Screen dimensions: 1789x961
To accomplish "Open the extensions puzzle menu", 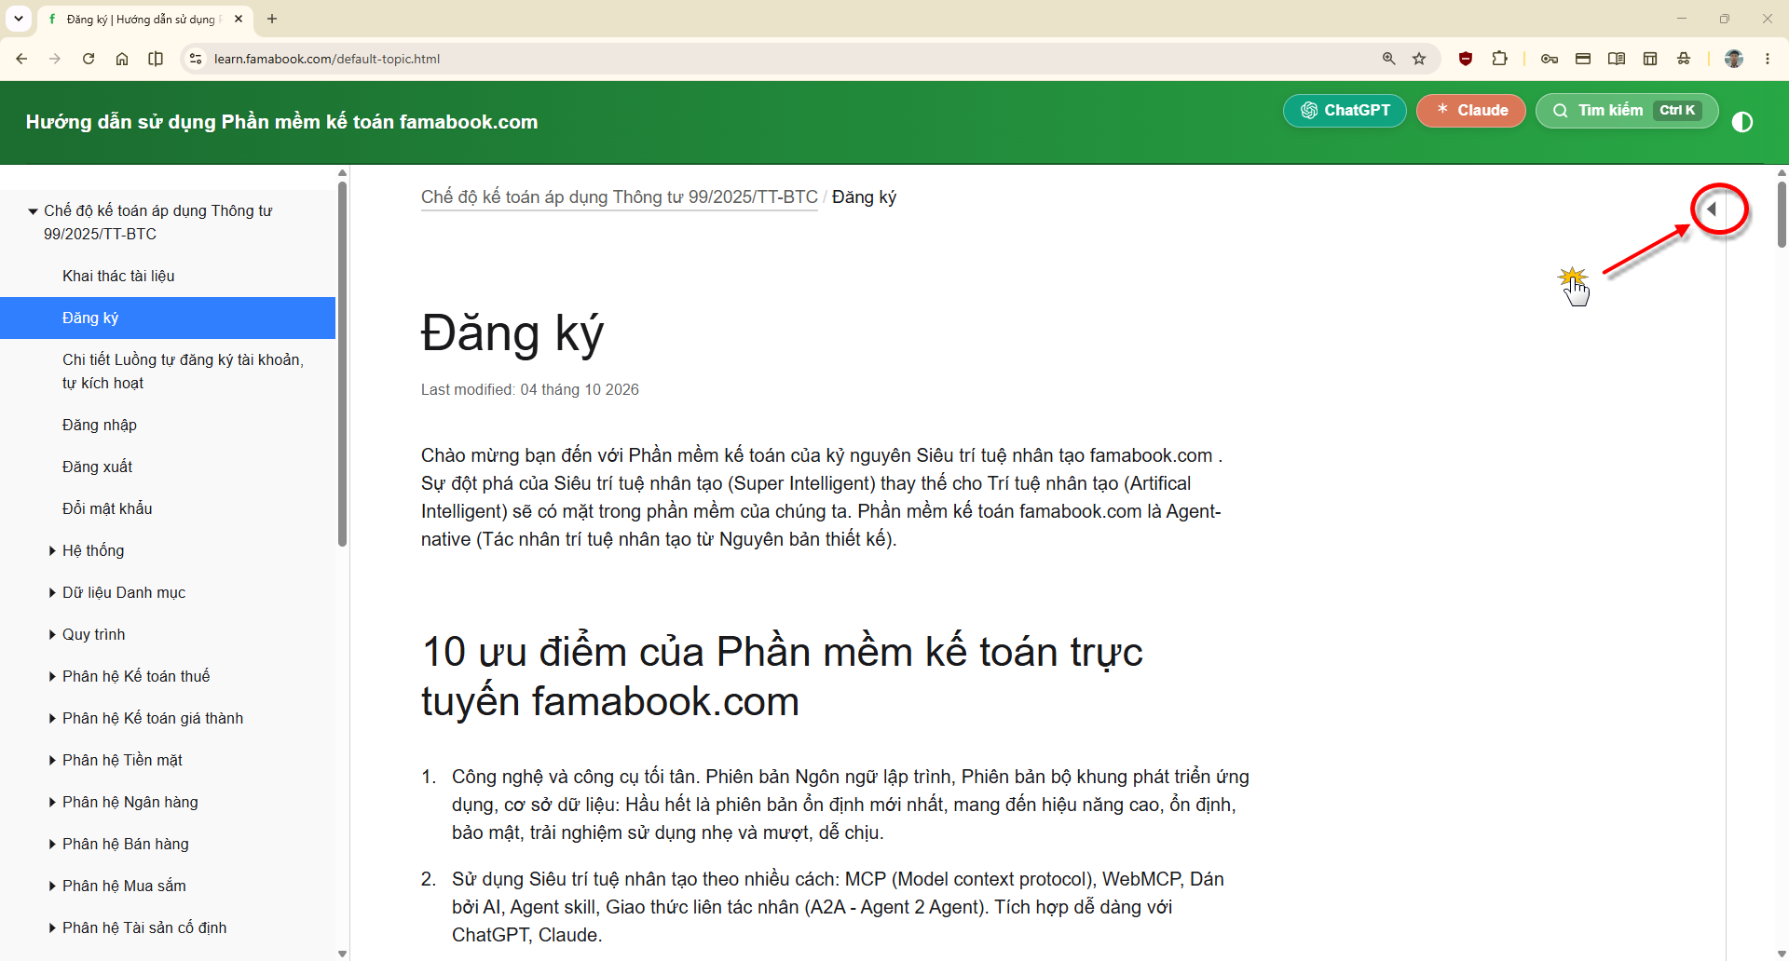I will (x=1499, y=59).
